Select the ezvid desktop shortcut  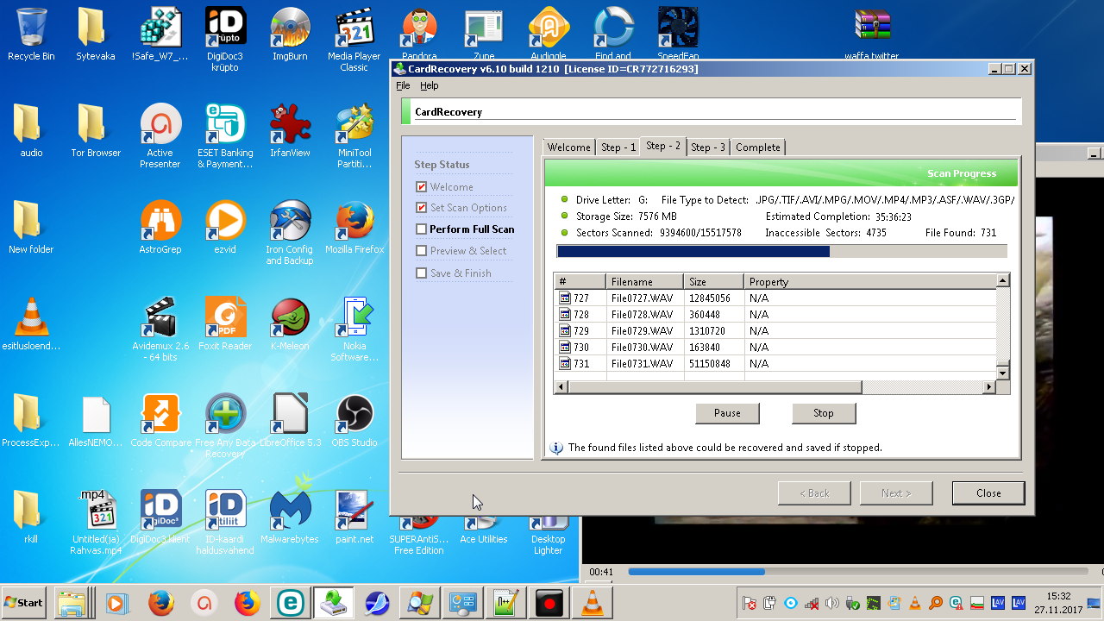coord(225,228)
